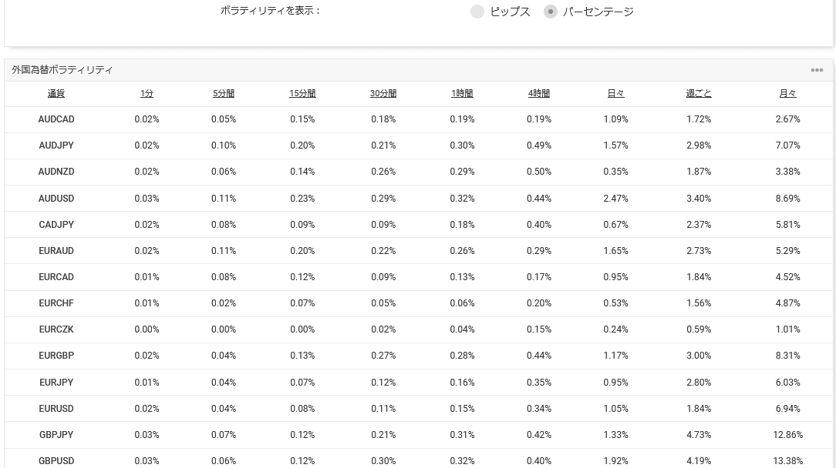Sort table by 月々 column
Screen dimensions: 836x468
point(787,93)
